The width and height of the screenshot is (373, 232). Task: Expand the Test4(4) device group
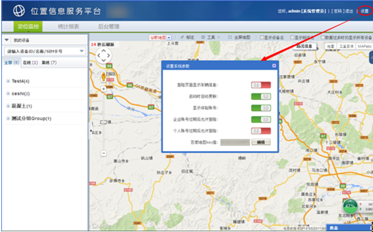8,81
